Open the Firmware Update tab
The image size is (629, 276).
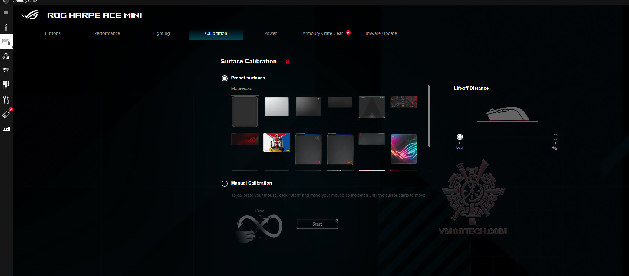(380, 33)
